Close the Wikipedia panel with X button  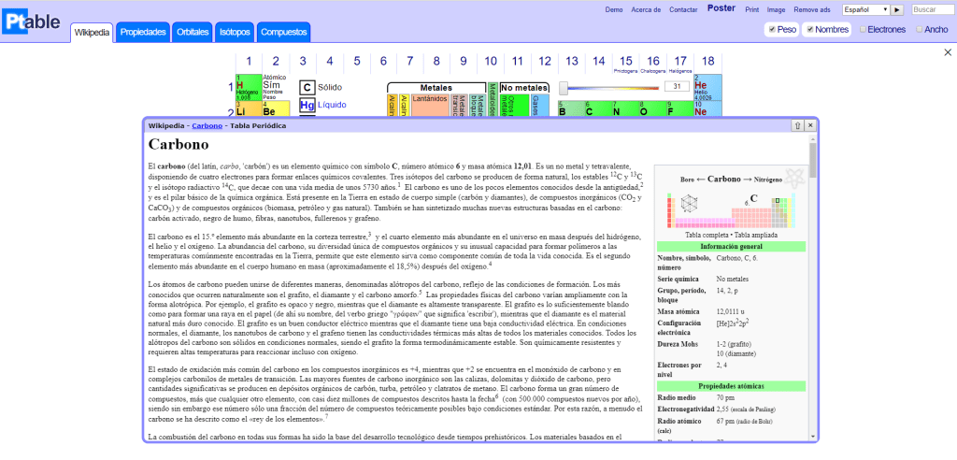click(809, 124)
